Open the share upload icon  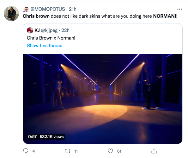click(x=154, y=151)
